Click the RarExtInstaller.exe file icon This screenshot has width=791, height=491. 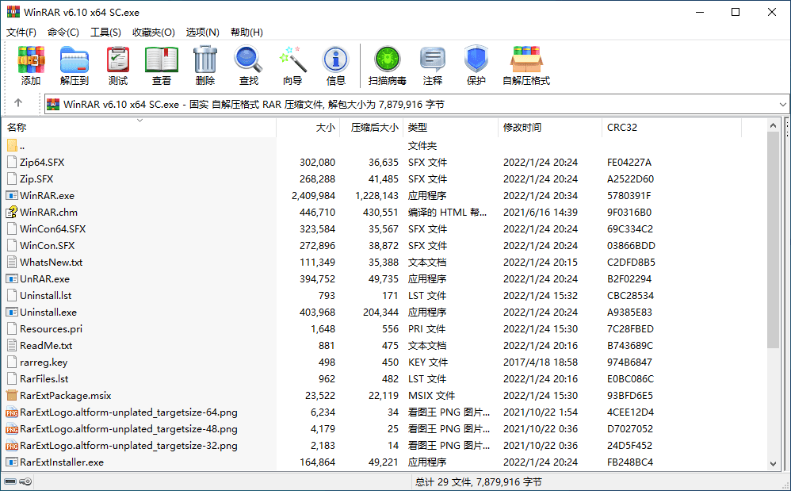click(x=12, y=462)
